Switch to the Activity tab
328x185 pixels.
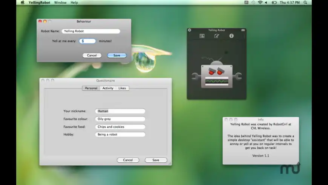[108, 88]
